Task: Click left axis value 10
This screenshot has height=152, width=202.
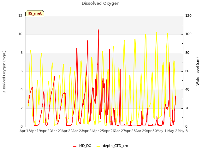Action: (x=20, y=34)
